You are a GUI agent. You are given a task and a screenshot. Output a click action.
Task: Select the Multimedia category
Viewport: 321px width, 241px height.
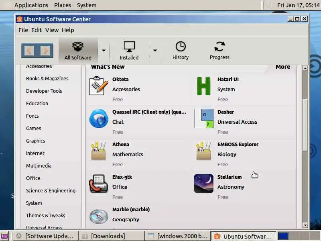[x=39, y=166]
